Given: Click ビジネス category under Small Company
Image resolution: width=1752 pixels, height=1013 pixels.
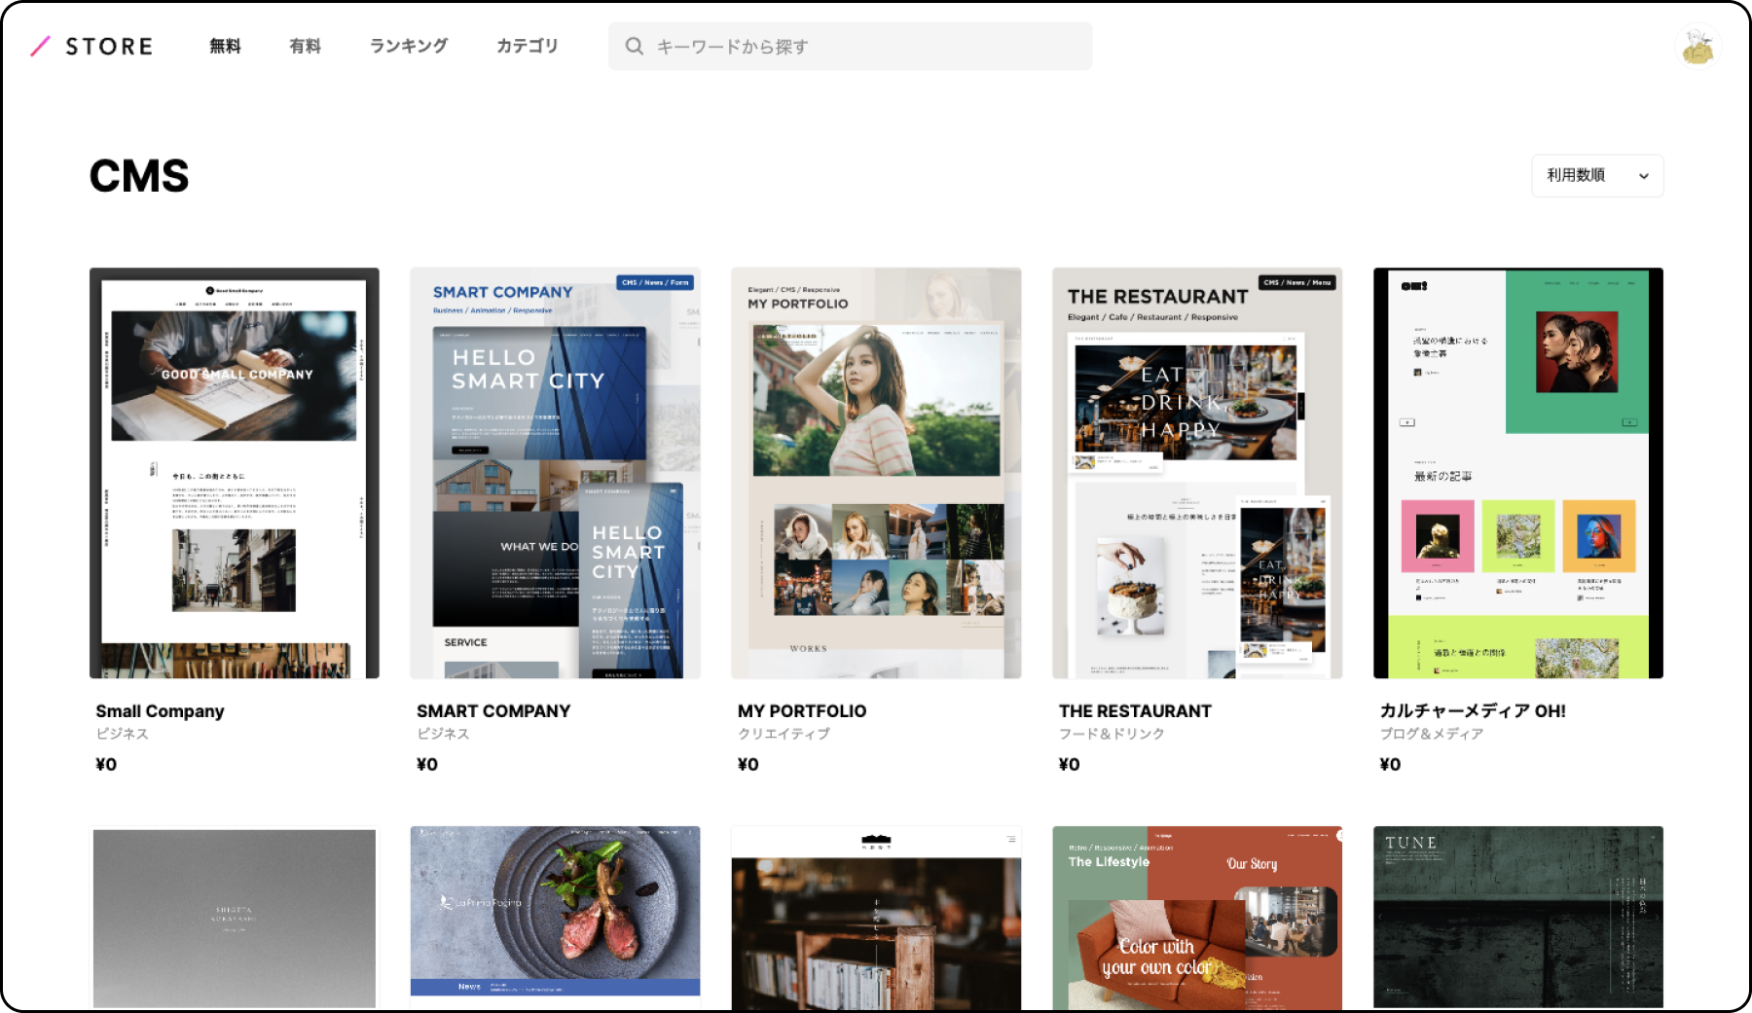Looking at the screenshot, I should [x=122, y=734].
